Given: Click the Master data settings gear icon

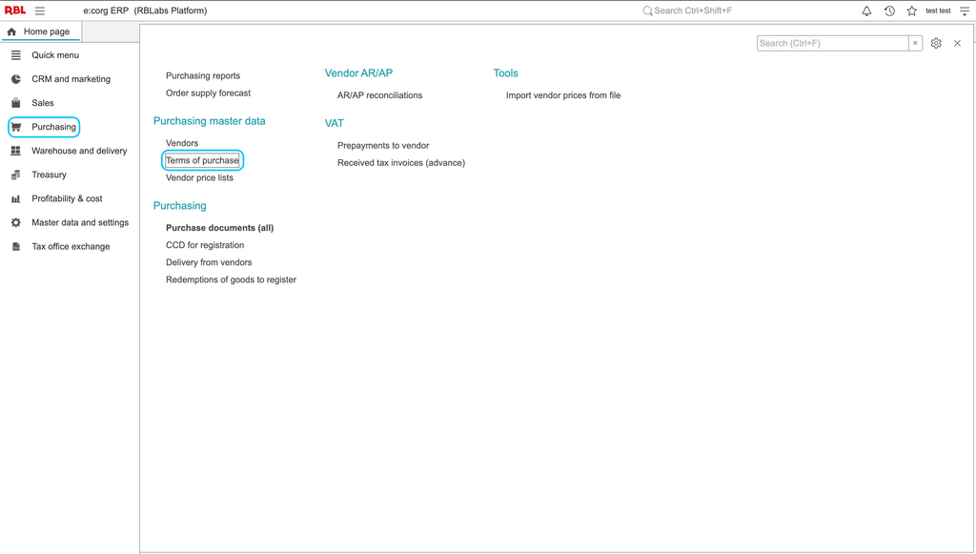Looking at the screenshot, I should point(16,222).
